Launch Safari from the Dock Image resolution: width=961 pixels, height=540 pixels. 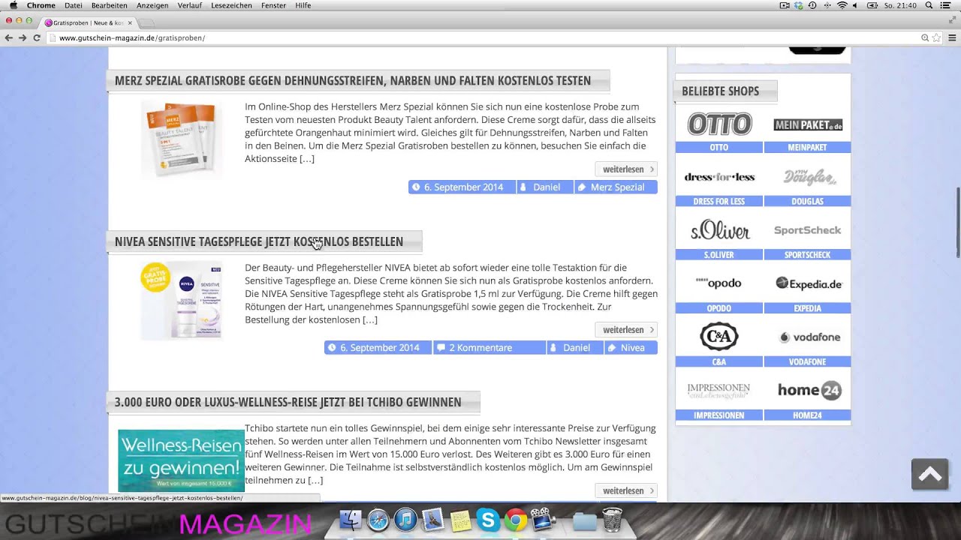[378, 520]
